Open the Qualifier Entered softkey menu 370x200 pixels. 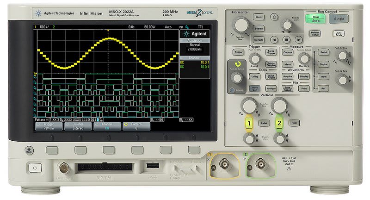coord(78,126)
